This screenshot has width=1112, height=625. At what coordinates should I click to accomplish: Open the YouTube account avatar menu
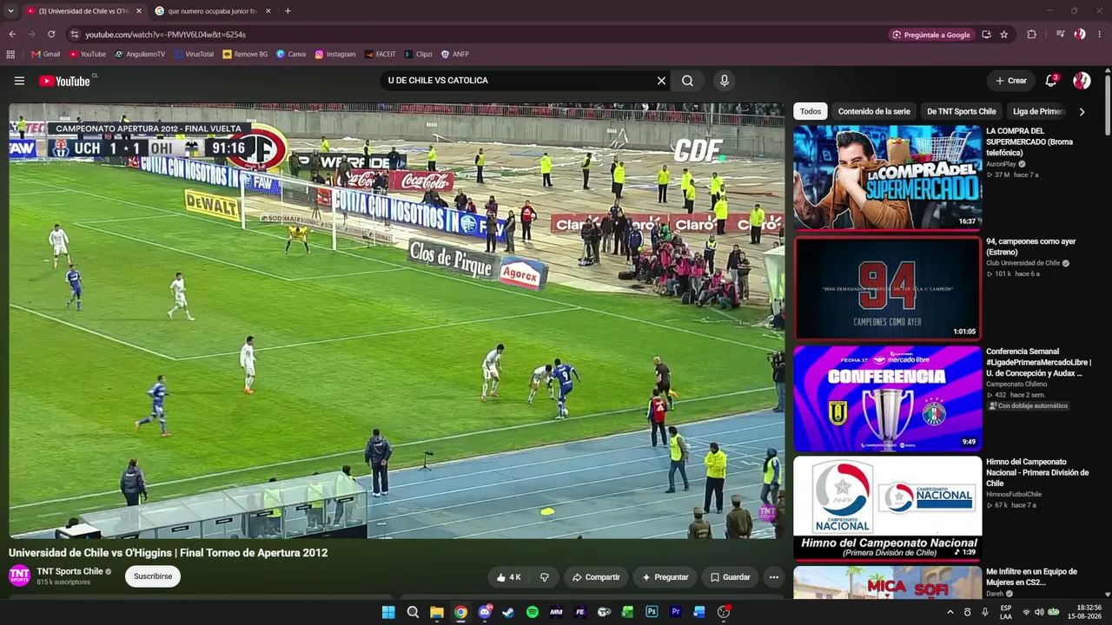click(x=1082, y=81)
